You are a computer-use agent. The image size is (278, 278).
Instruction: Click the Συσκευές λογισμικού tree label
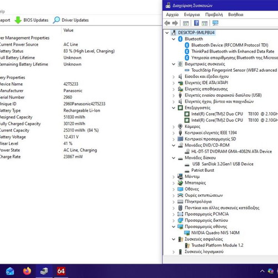(x=204, y=252)
